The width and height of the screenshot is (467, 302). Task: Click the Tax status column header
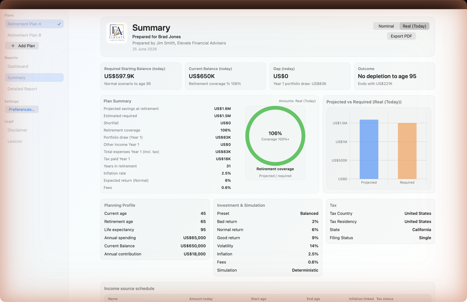[385, 299]
